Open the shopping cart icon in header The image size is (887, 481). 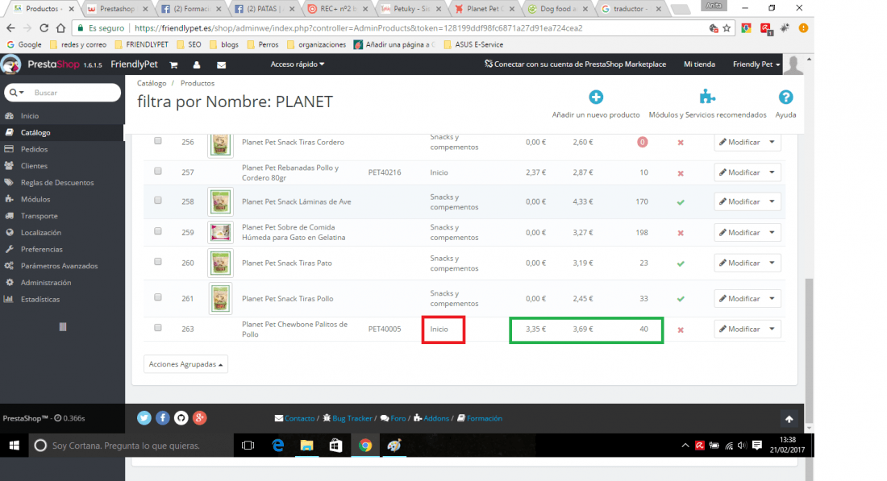[x=173, y=65]
